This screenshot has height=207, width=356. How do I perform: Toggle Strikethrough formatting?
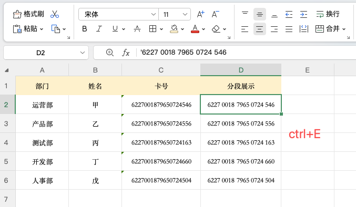(137, 29)
